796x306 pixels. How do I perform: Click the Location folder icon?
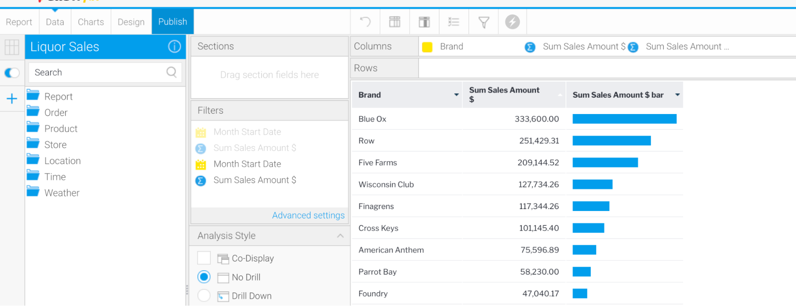(33, 159)
